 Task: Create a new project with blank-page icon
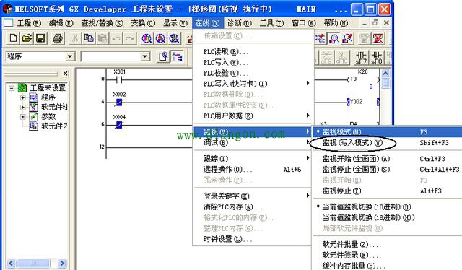[13, 38]
